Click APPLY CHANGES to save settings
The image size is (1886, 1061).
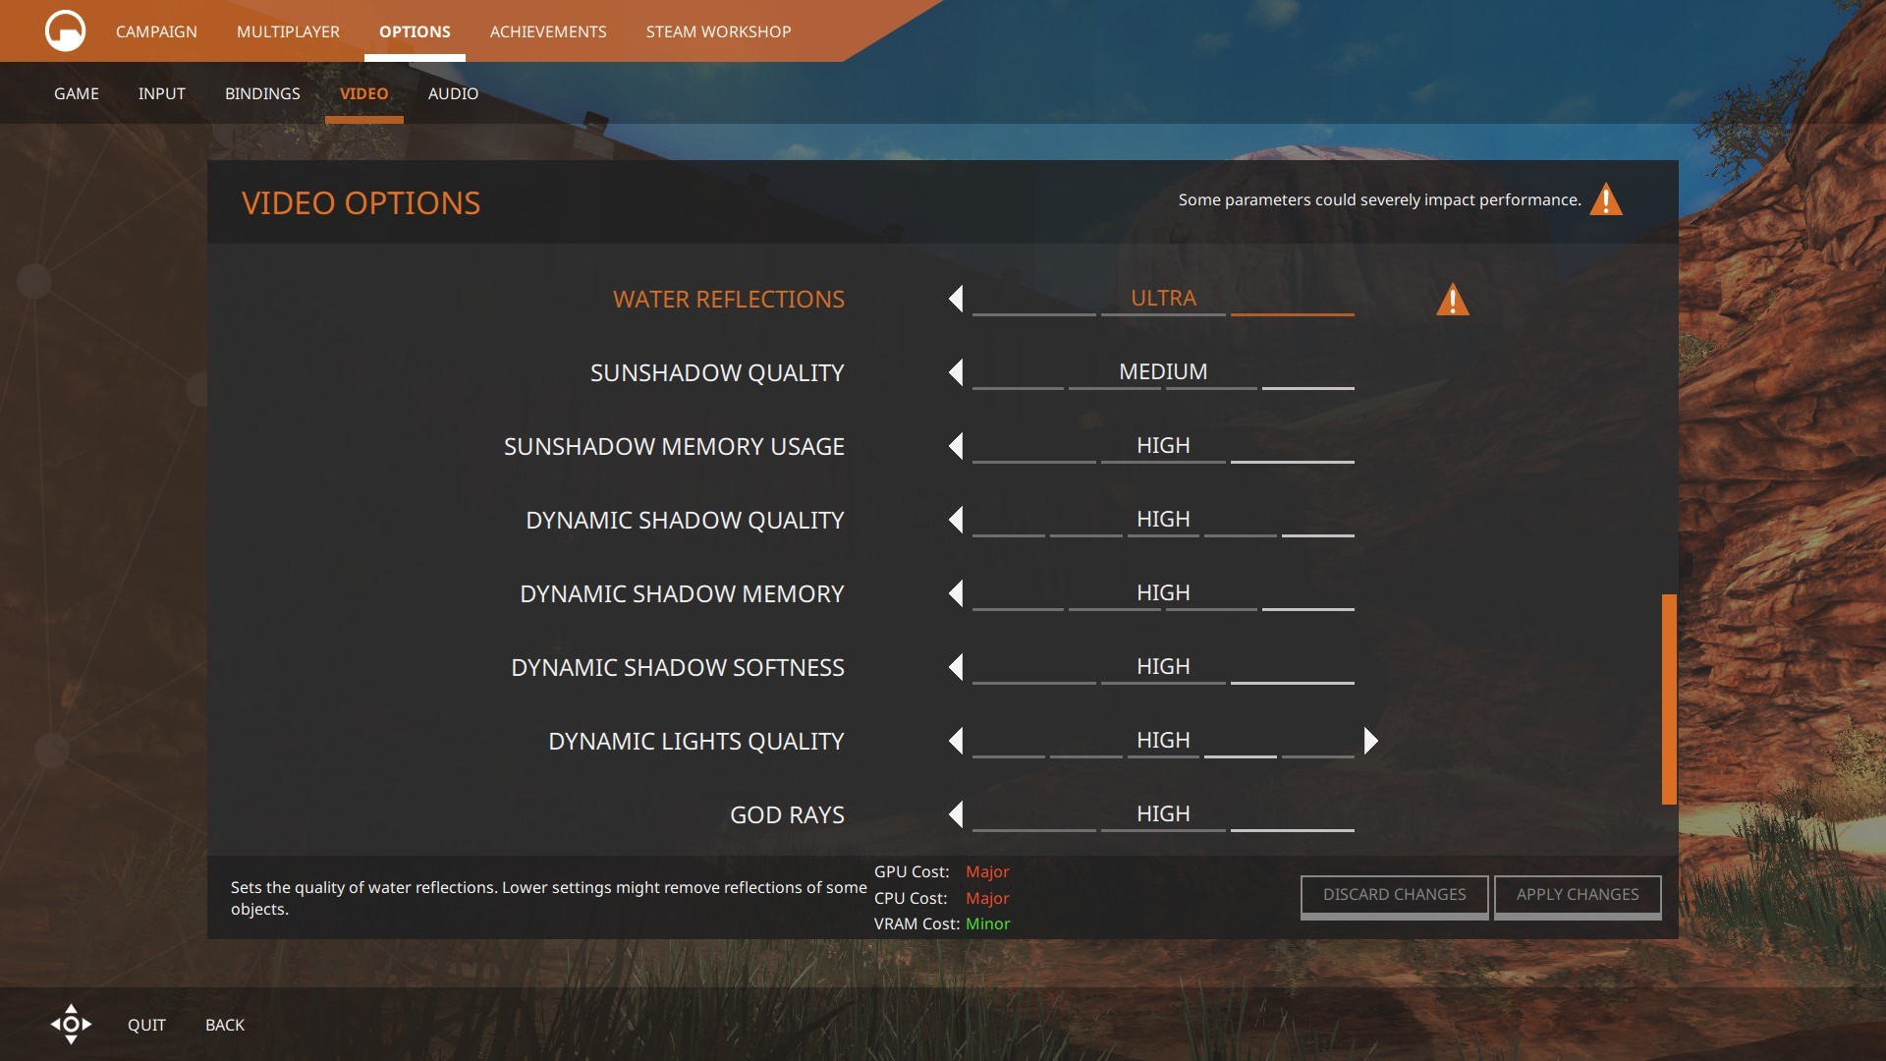click(1578, 894)
